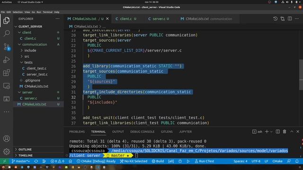
Task: Split the editor to the right
Action: point(290,19)
